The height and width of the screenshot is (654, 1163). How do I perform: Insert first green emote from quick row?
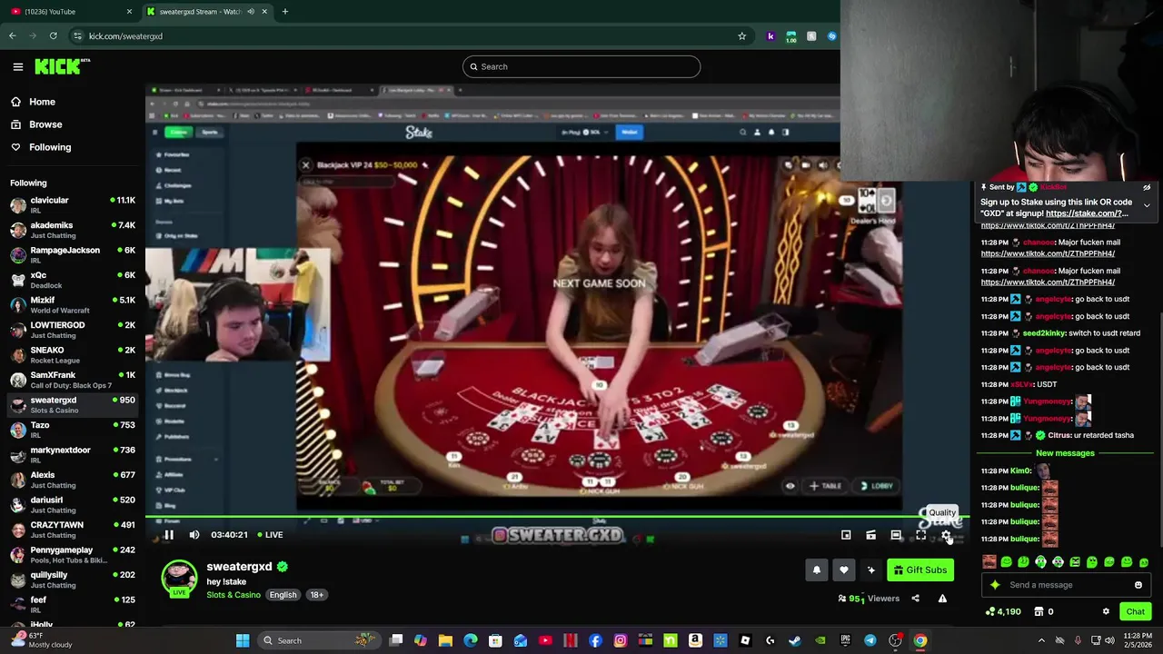[1007, 562]
